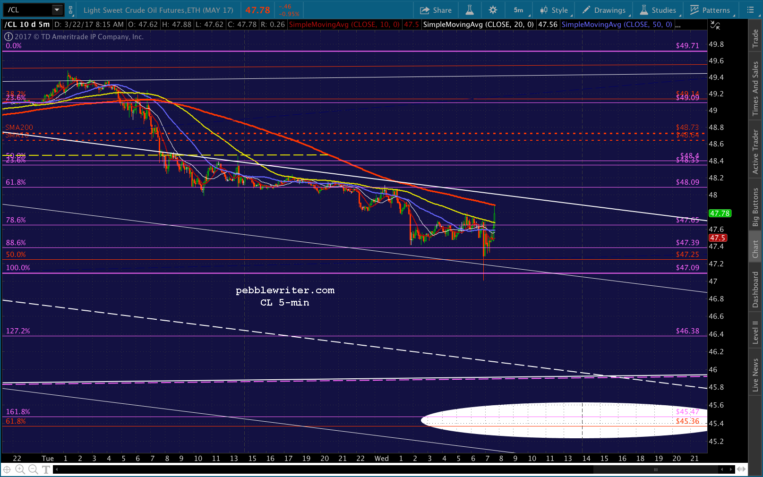Open the Studies menu

(x=658, y=10)
